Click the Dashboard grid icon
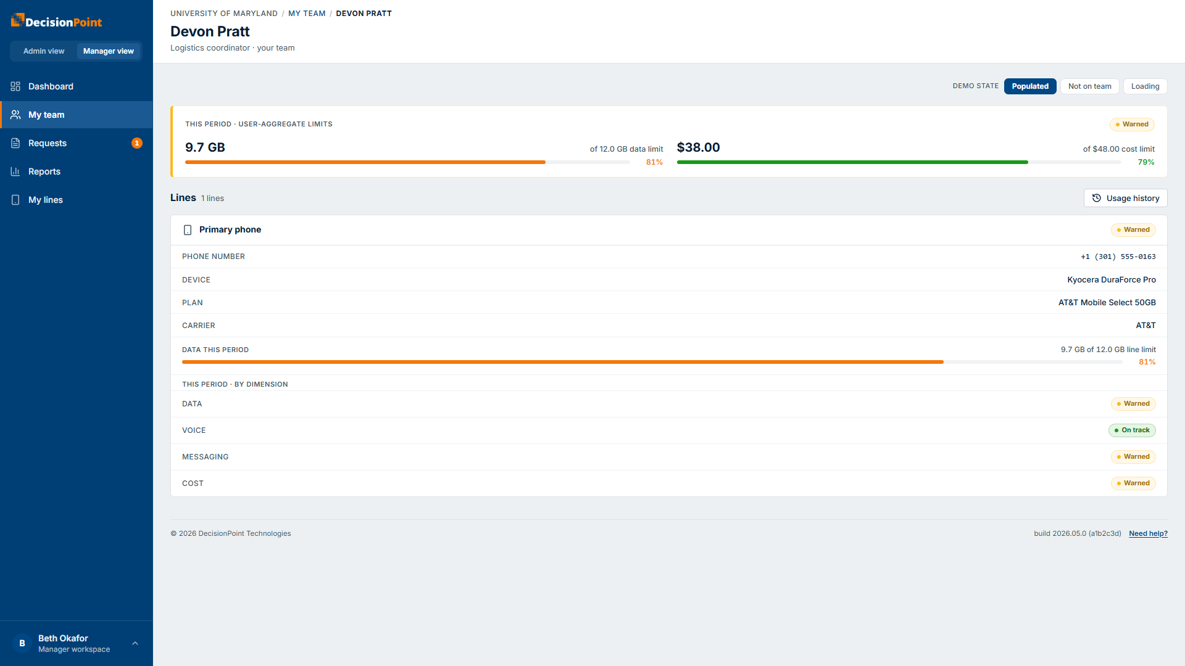The image size is (1185, 666). 15,86
